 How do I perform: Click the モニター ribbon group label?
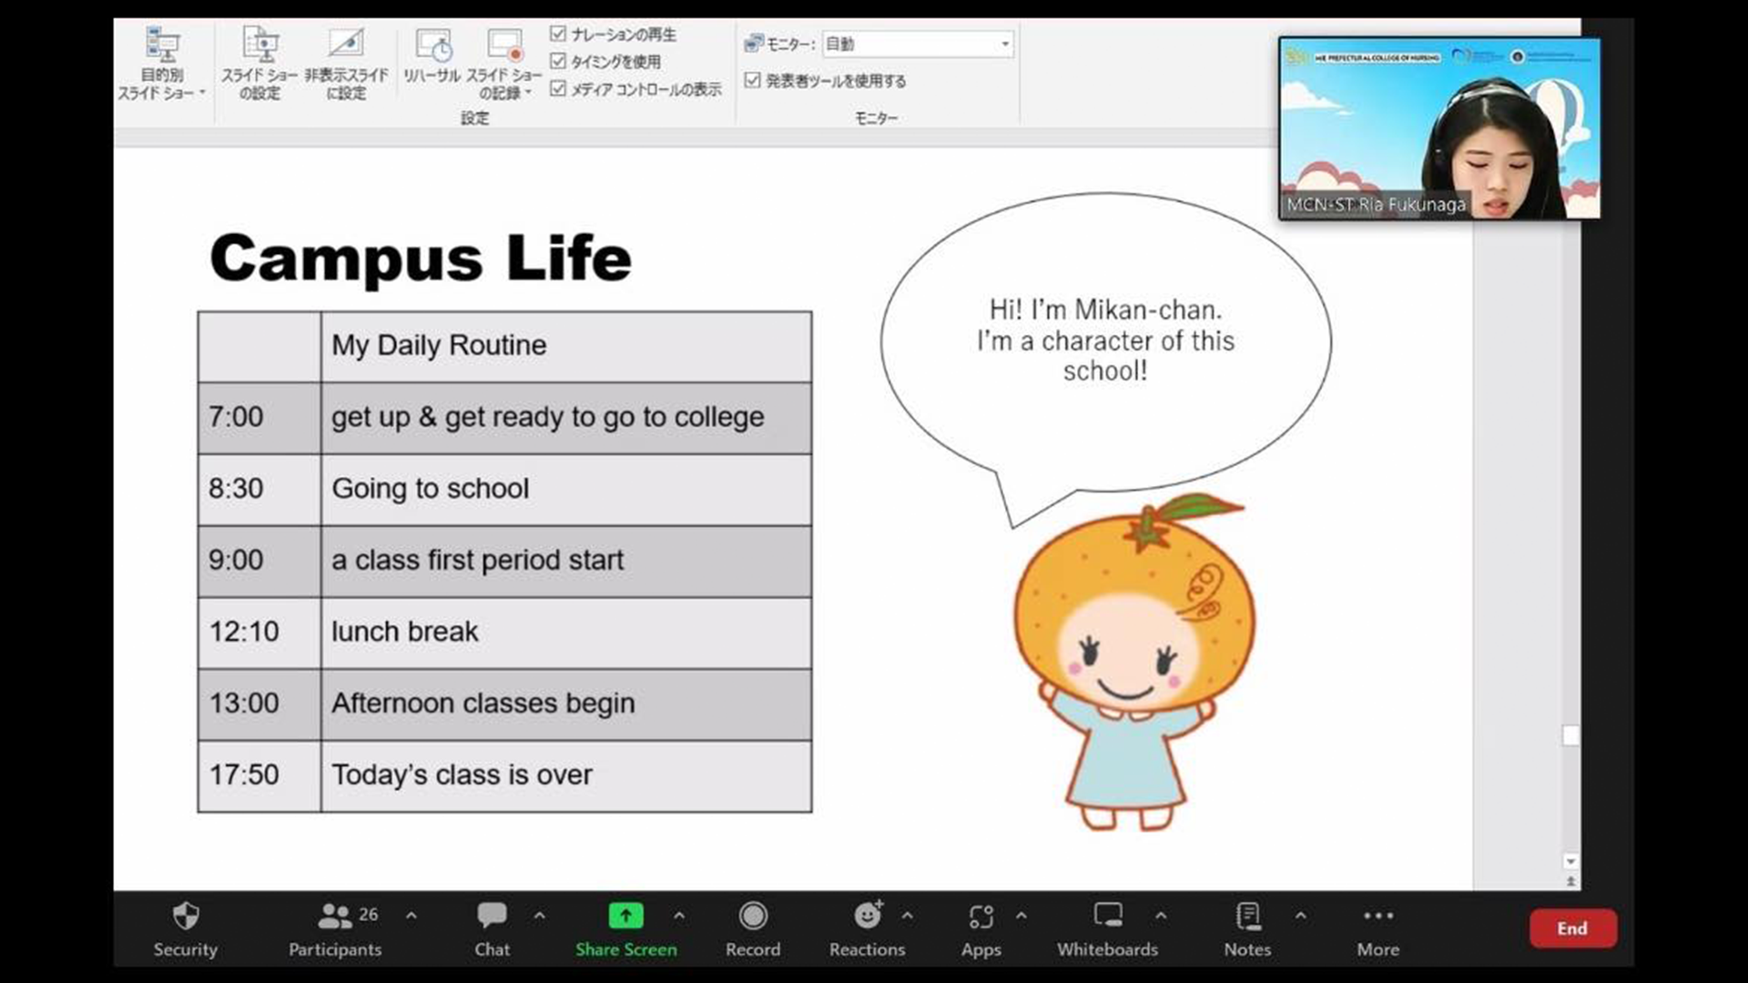[x=876, y=118]
